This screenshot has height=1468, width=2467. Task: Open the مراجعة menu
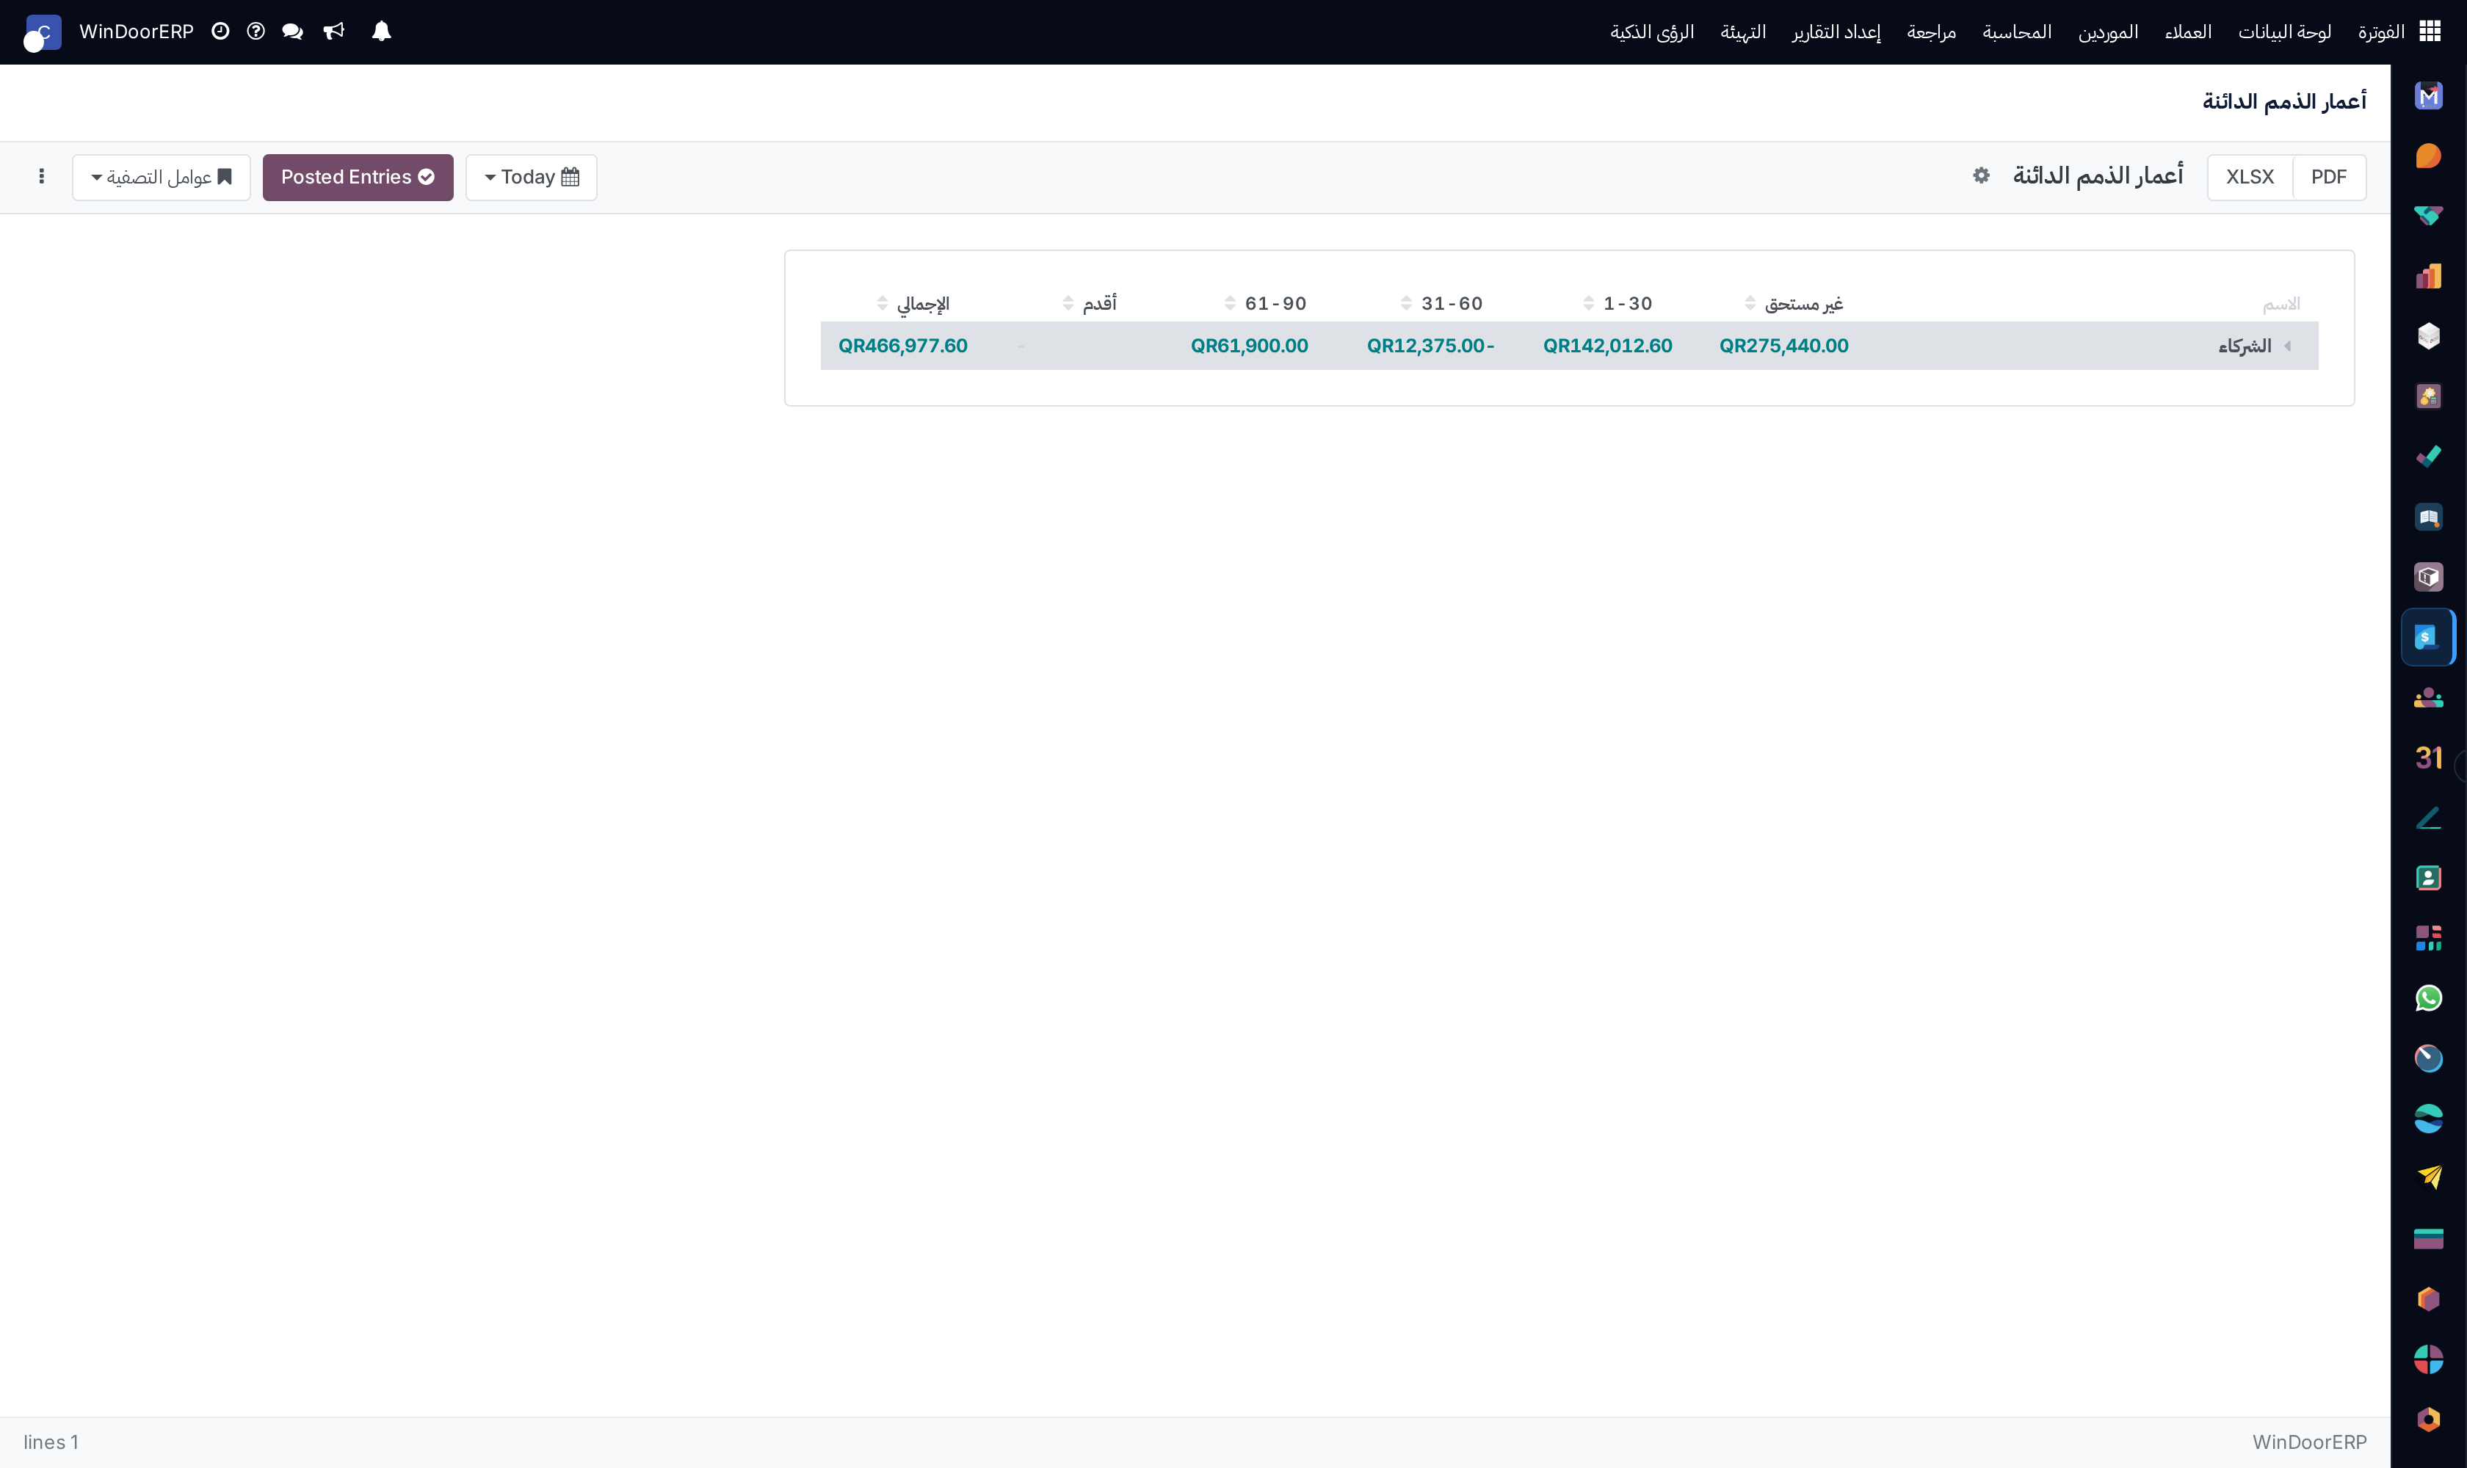tap(1932, 32)
